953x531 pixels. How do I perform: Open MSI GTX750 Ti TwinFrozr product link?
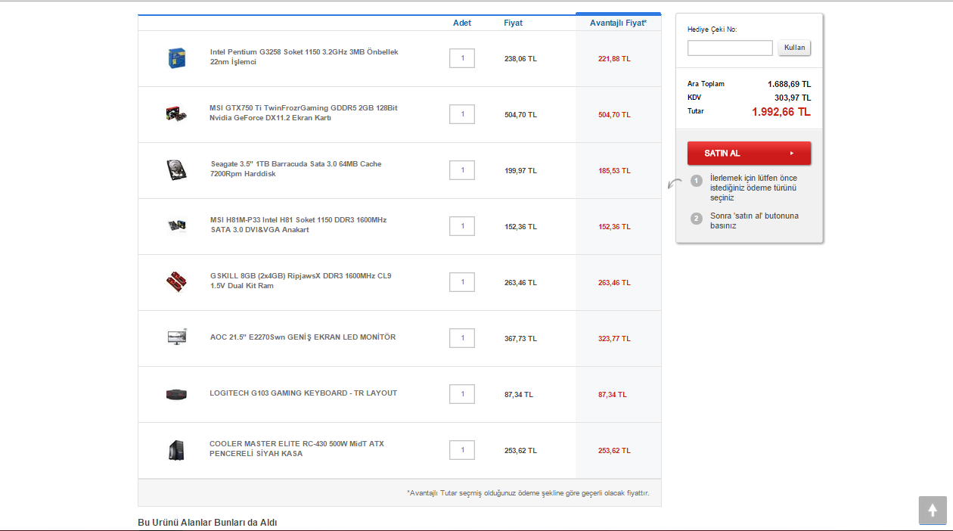pyautogui.click(x=303, y=113)
